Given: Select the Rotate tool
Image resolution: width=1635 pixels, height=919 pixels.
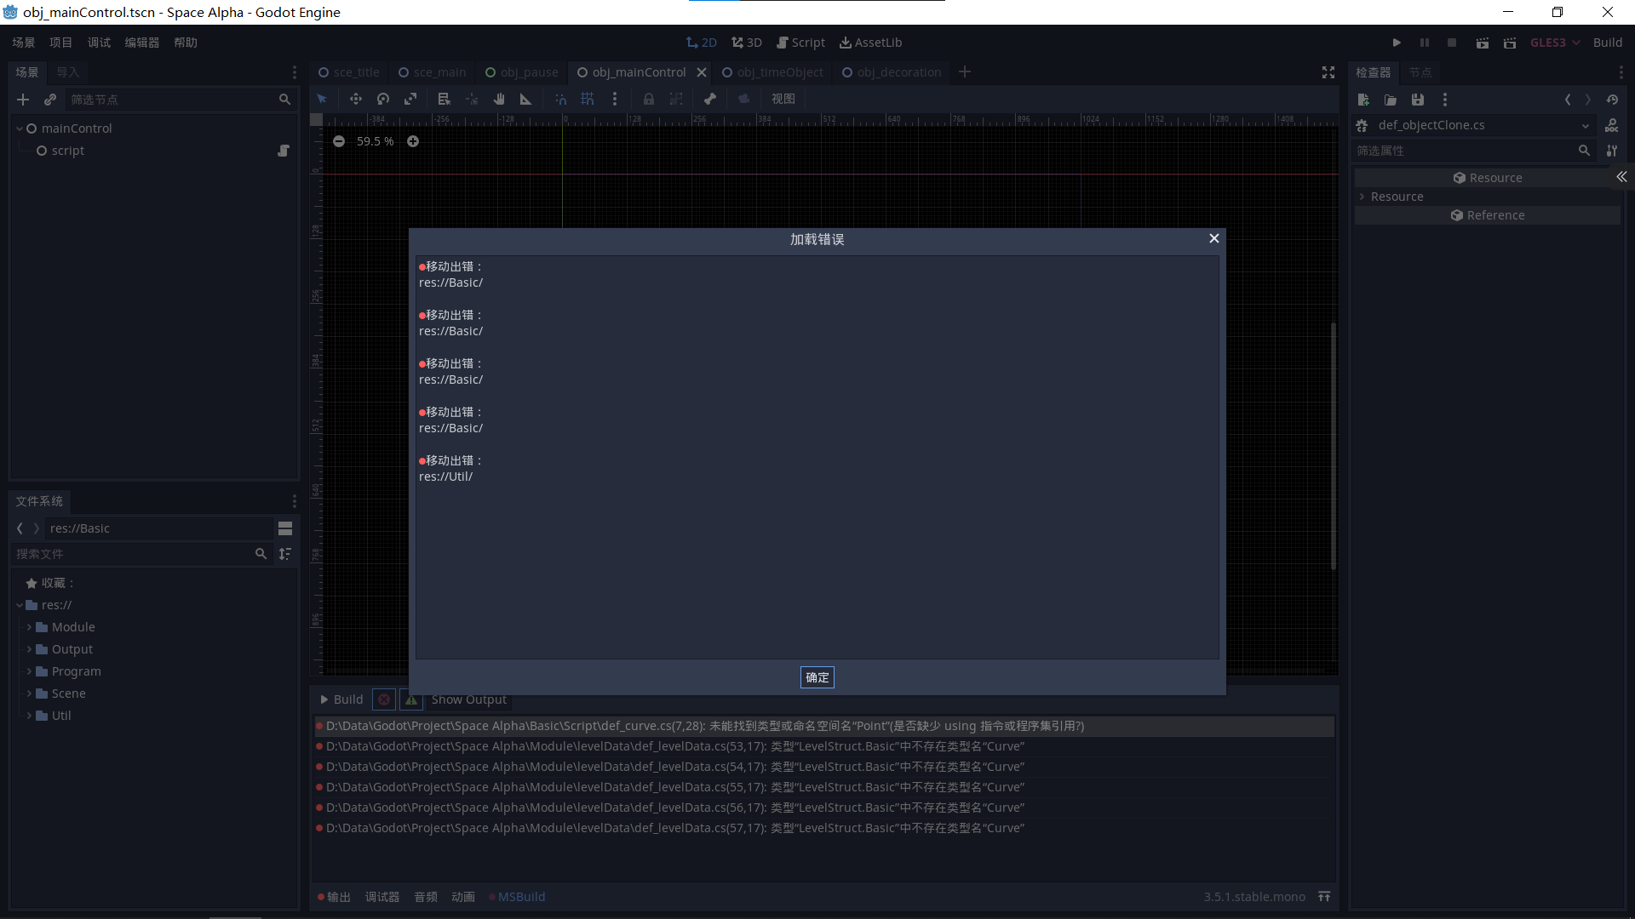Looking at the screenshot, I should coord(382,99).
